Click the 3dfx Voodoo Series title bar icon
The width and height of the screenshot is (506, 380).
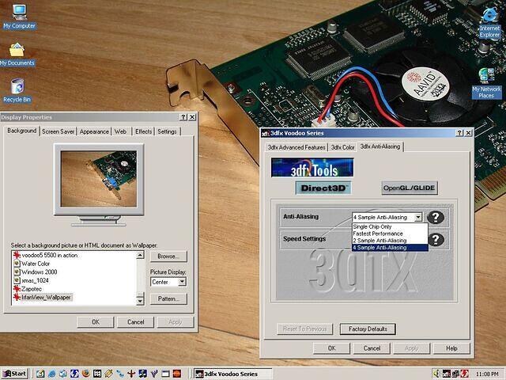265,133
